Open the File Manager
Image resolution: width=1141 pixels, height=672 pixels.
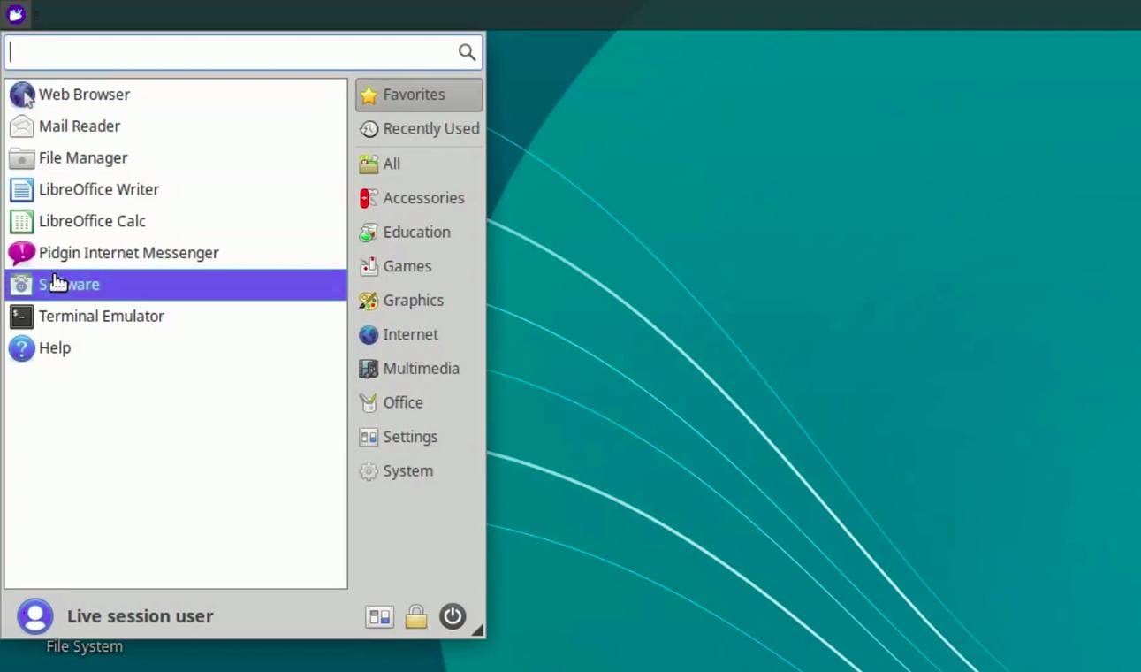pos(83,157)
